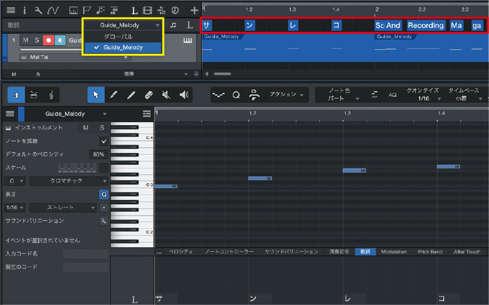Image resolution: width=489 pixels, height=305 pixels.
Task: Select the Recording lyric event in the timeline
Action: tap(425, 25)
